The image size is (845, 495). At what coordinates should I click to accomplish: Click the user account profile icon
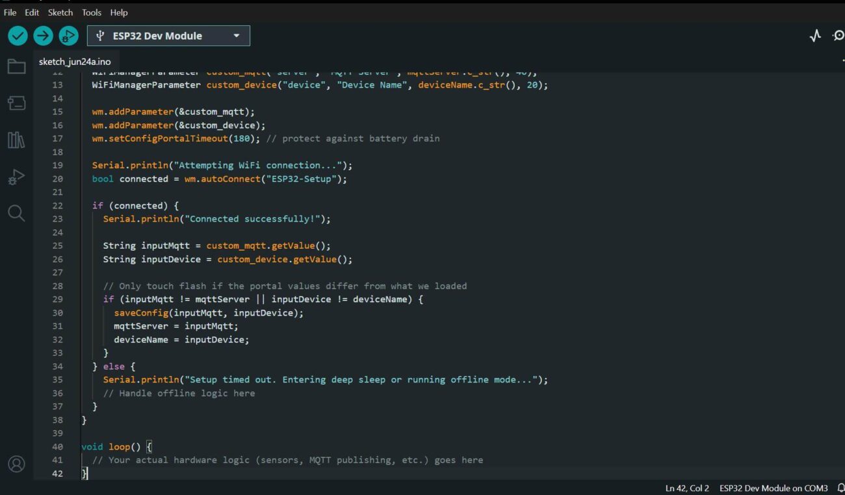pyautogui.click(x=16, y=464)
